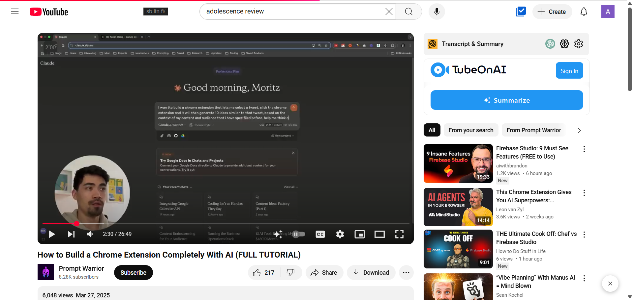Submit search with magnifier button

[409, 12]
